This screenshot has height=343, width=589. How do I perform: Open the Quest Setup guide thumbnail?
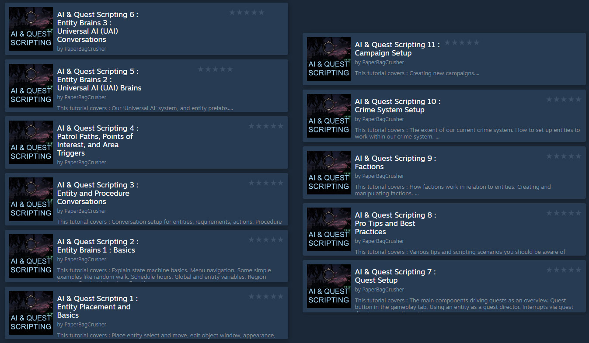[x=329, y=286]
